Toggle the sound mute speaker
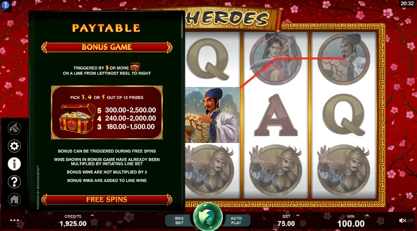This screenshot has height=231, width=417. click(x=402, y=221)
